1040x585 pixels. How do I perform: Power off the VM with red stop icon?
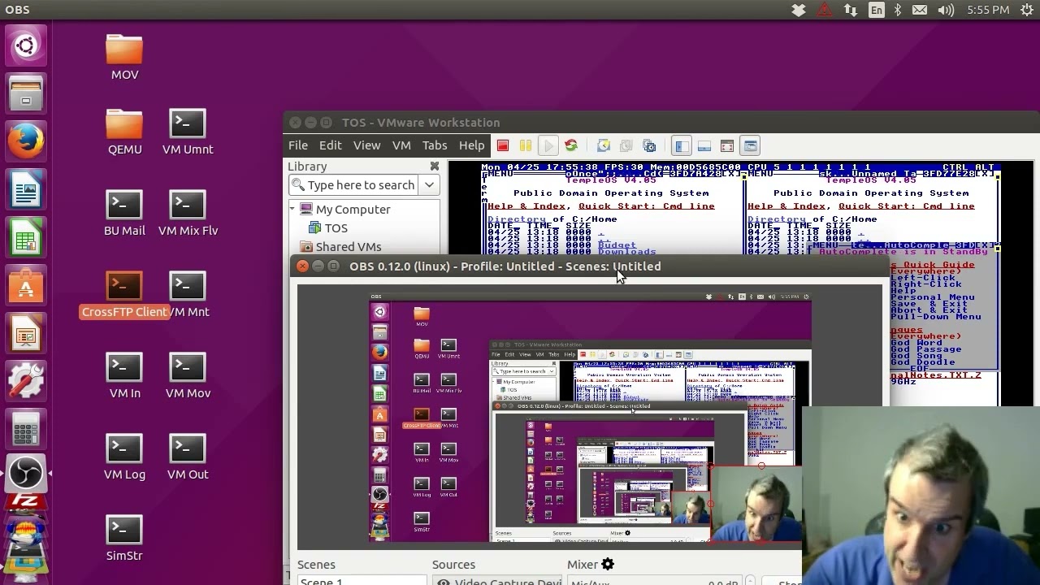[x=503, y=145]
